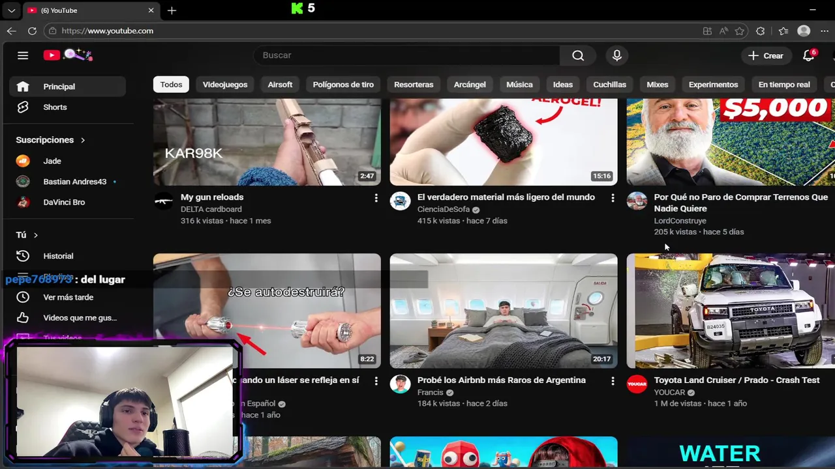Open CienciaDeSofa channel avatar
This screenshot has height=469, width=835.
click(x=400, y=201)
